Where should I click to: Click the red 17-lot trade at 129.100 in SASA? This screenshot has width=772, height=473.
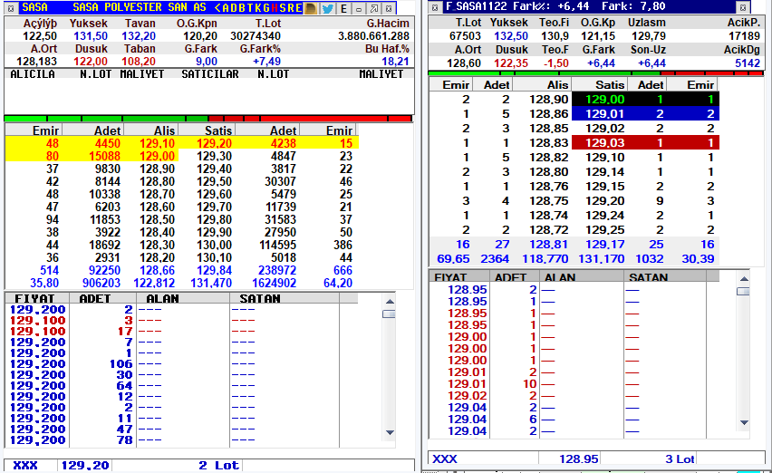[x=125, y=332]
